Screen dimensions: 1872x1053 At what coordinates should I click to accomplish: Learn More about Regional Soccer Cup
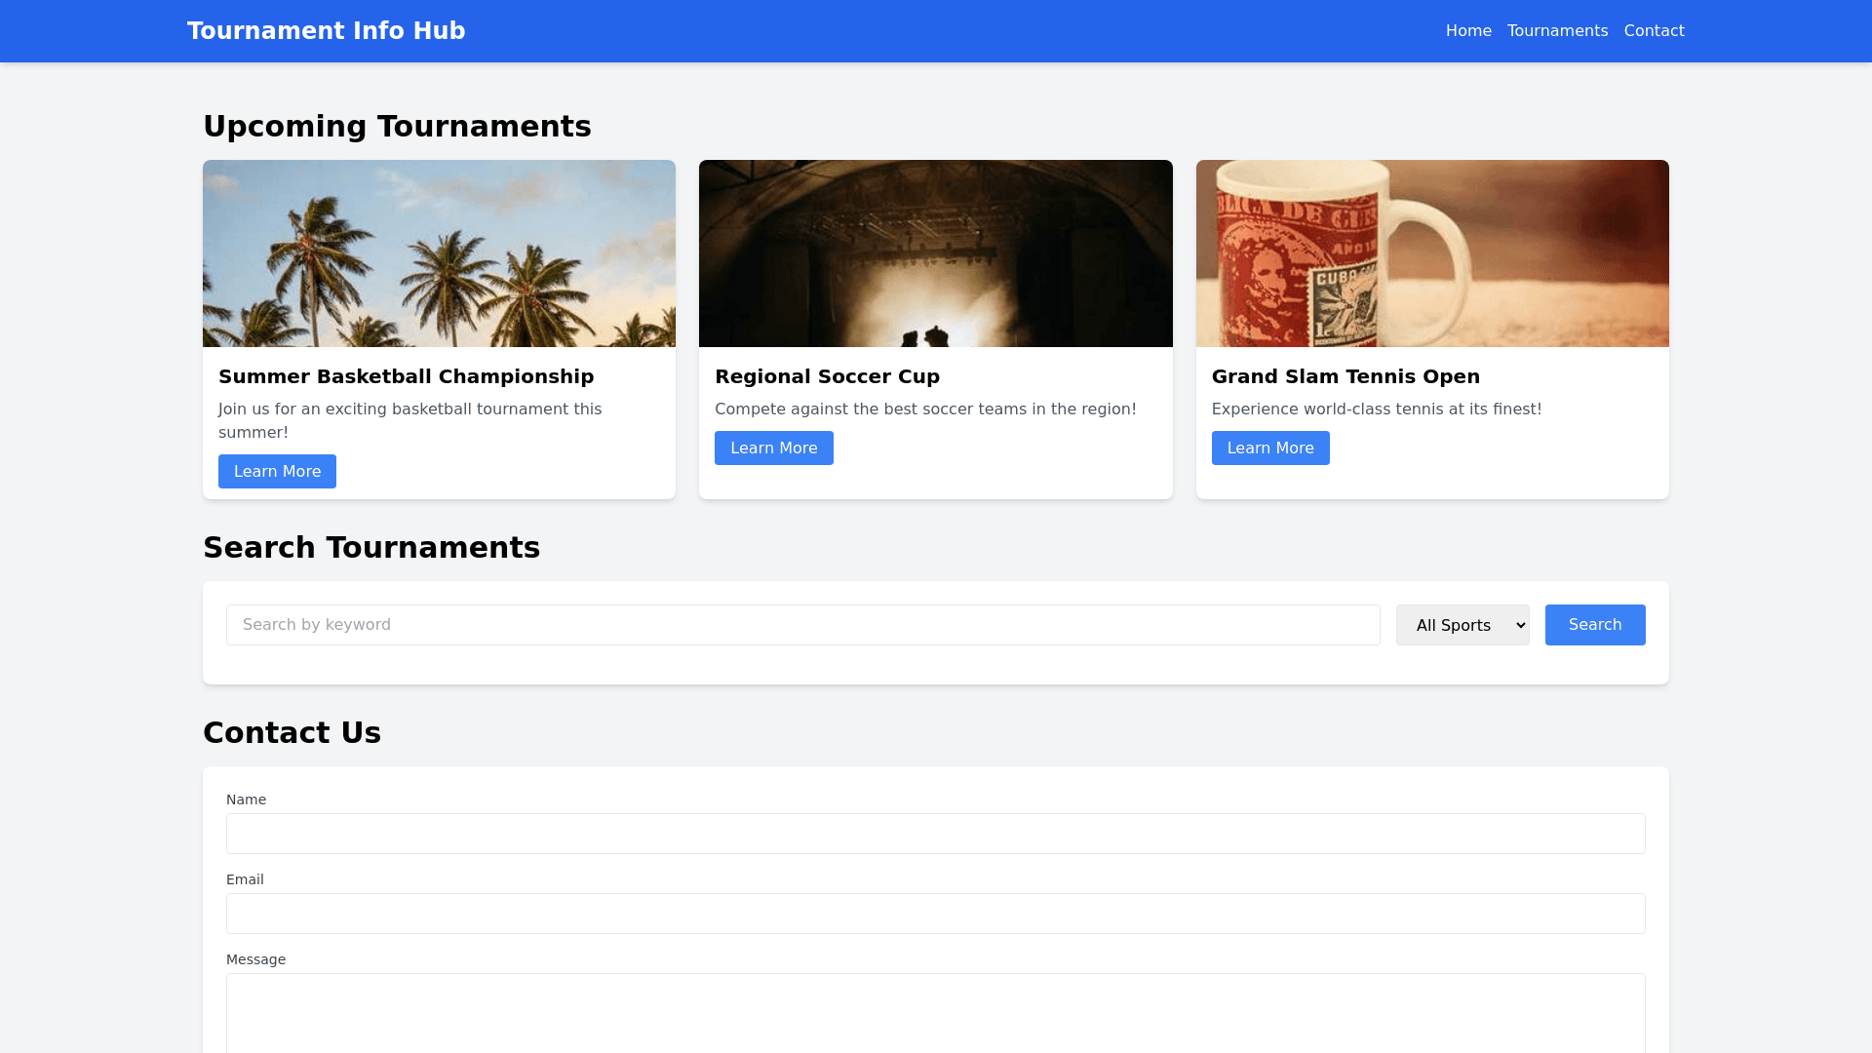point(773,448)
